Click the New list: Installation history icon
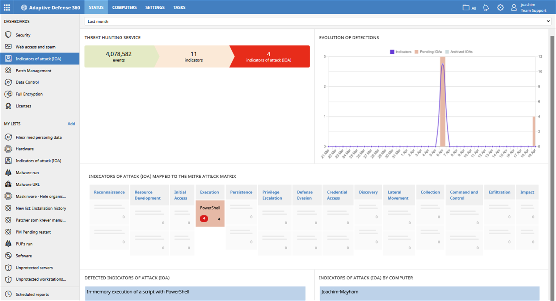The image size is (556, 301). click(8, 208)
